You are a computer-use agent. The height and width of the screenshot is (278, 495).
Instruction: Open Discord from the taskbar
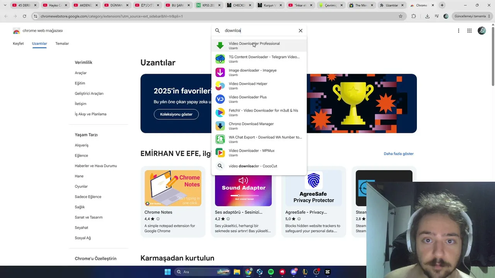(294, 272)
